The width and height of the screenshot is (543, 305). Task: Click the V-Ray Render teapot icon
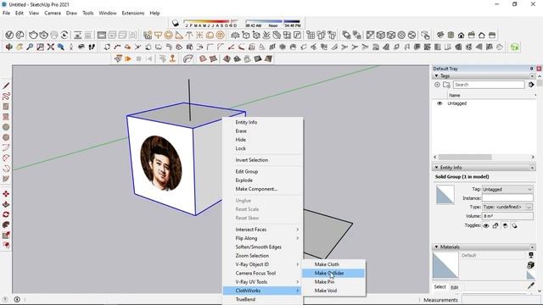(x=33, y=35)
